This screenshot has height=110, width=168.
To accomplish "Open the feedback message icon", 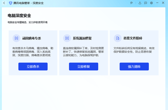I will click(x=146, y=3).
